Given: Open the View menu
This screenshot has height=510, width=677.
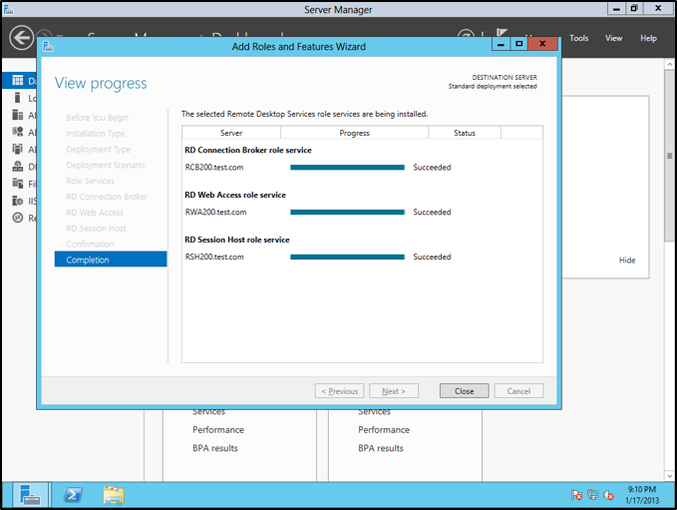Looking at the screenshot, I should [614, 38].
